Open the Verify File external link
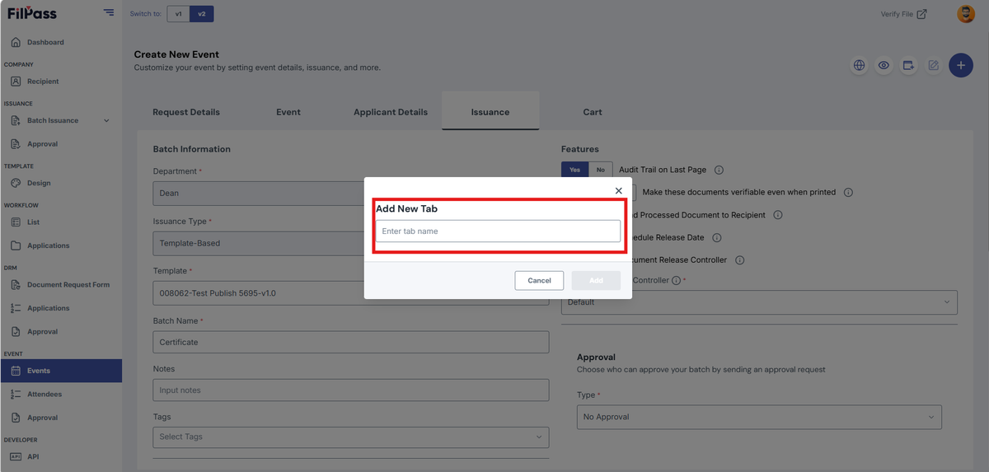This screenshot has width=989, height=472. pos(903,14)
